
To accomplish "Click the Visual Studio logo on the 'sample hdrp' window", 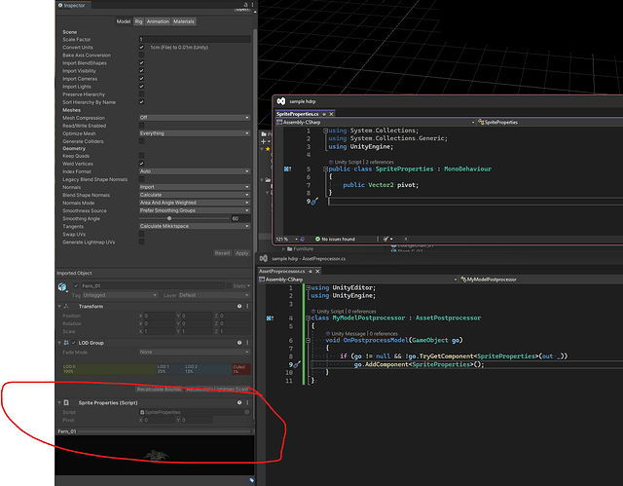I will tap(280, 100).
